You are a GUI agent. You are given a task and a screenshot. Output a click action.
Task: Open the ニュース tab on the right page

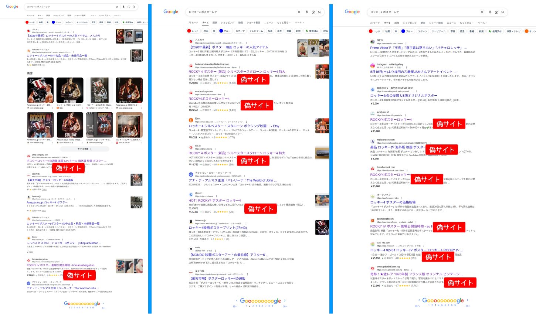(451, 23)
